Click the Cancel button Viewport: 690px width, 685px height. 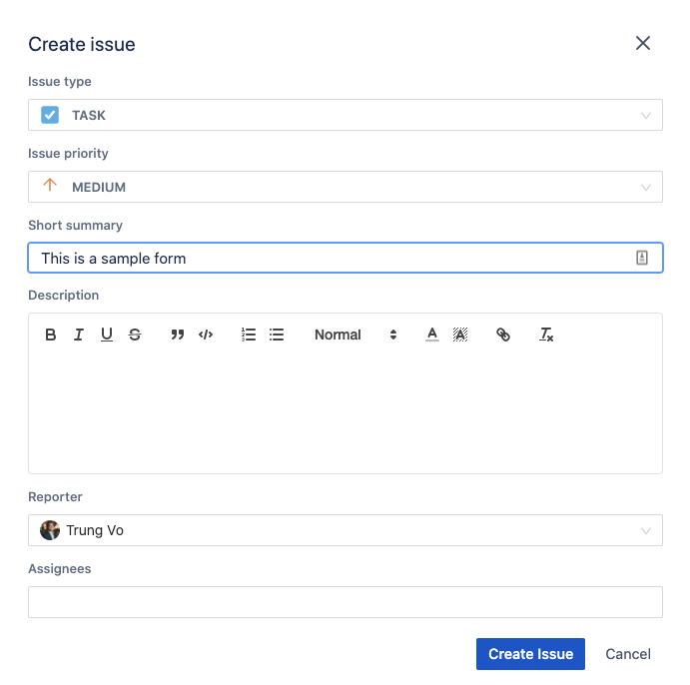click(x=628, y=654)
